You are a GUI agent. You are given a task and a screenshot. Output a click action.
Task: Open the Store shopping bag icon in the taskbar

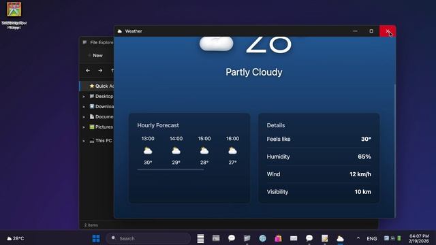[278, 238]
